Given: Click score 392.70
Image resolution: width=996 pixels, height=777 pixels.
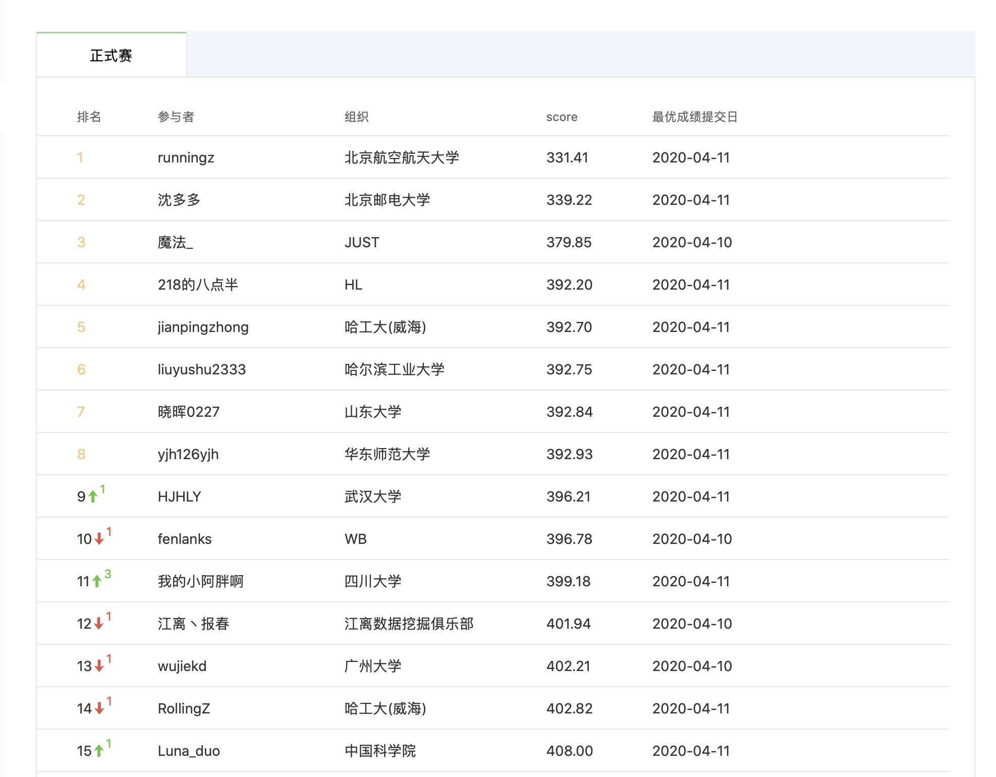Looking at the screenshot, I should point(569,327).
